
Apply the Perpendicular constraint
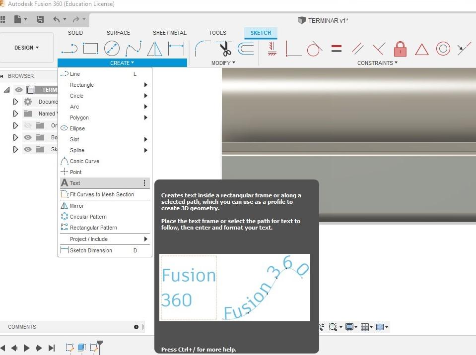click(x=379, y=49)
